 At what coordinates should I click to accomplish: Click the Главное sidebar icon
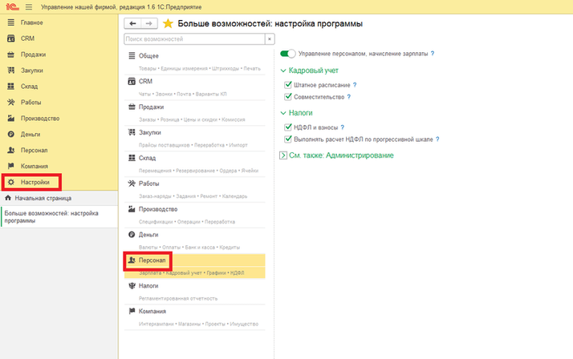point(11,22)
